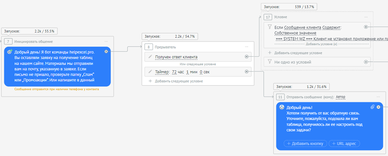388x156 pixels.
Task: Open three-dot menu of block 8 Прерыватель
Action: click(x=246, y=47)
